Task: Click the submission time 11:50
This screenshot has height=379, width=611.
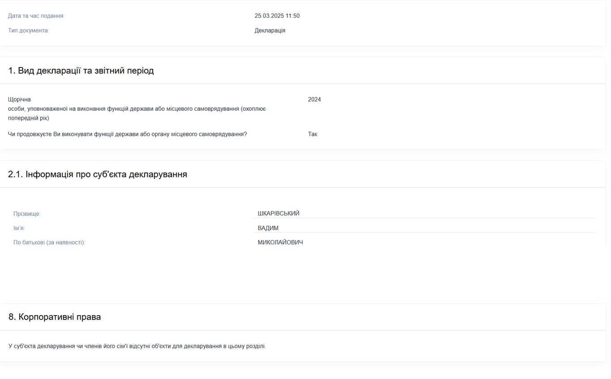Action: tap(293, 16)
